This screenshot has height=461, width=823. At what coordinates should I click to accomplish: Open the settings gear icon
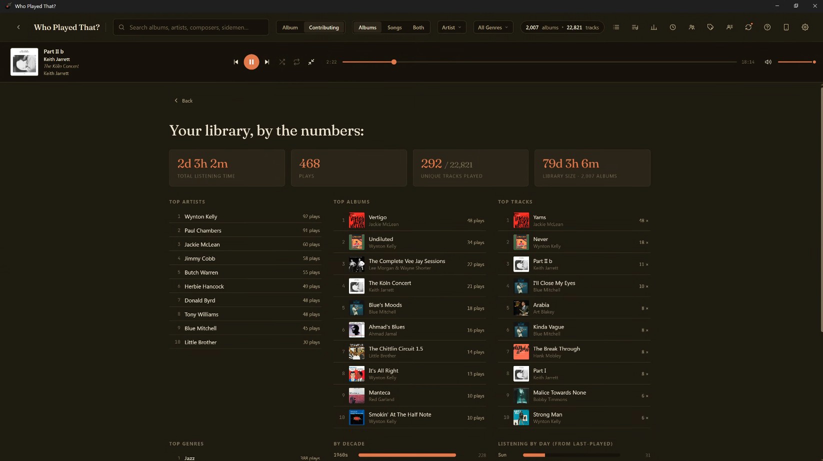pos(805,27)
